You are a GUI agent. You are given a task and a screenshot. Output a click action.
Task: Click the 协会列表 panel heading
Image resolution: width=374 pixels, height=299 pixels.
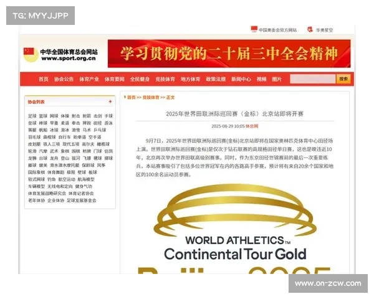pos(36,102)
